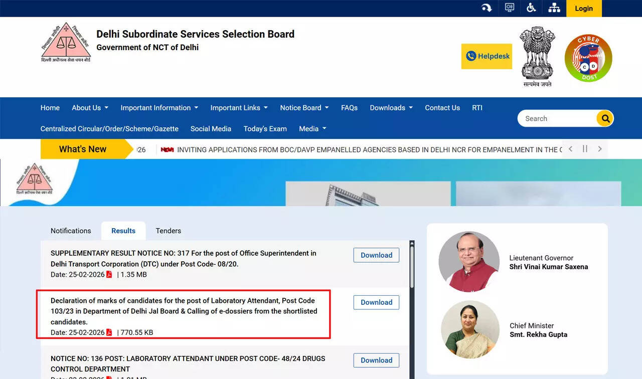
Task: Open the sitemap icon
Action: click(x=554, y=8)
